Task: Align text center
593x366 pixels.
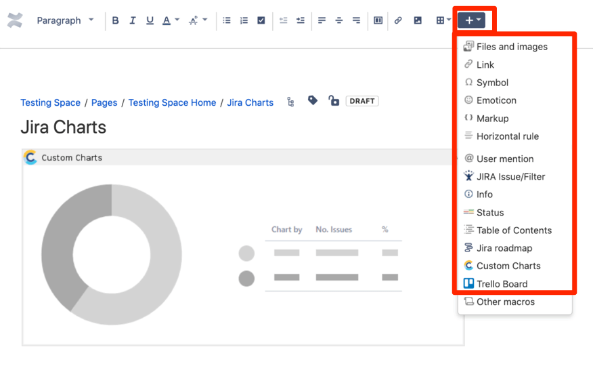Action: (339, 20)
